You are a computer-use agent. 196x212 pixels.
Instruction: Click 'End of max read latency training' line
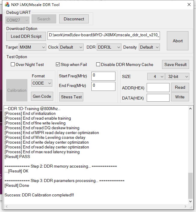coord(42,152)
